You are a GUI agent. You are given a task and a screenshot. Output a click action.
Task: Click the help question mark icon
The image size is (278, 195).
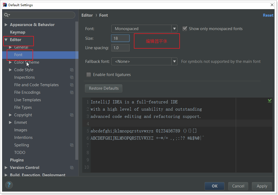pos(9,185)
